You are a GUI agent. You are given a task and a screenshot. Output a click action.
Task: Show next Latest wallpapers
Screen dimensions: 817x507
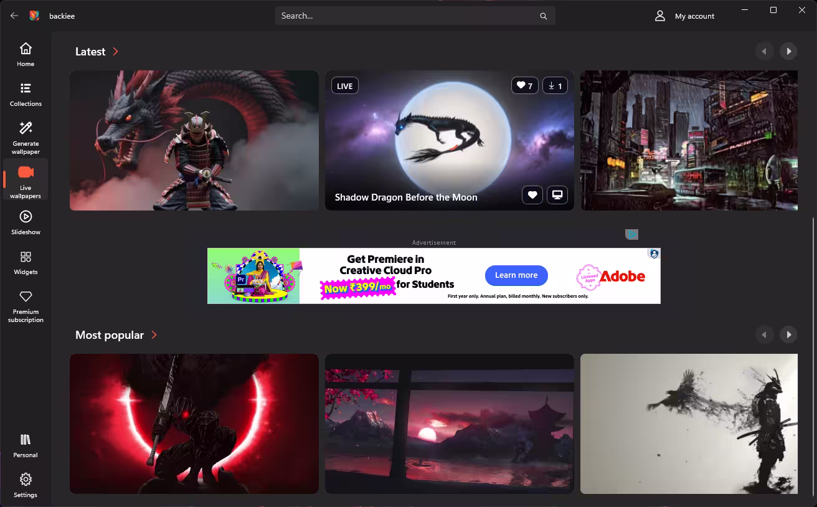point(788,51)
